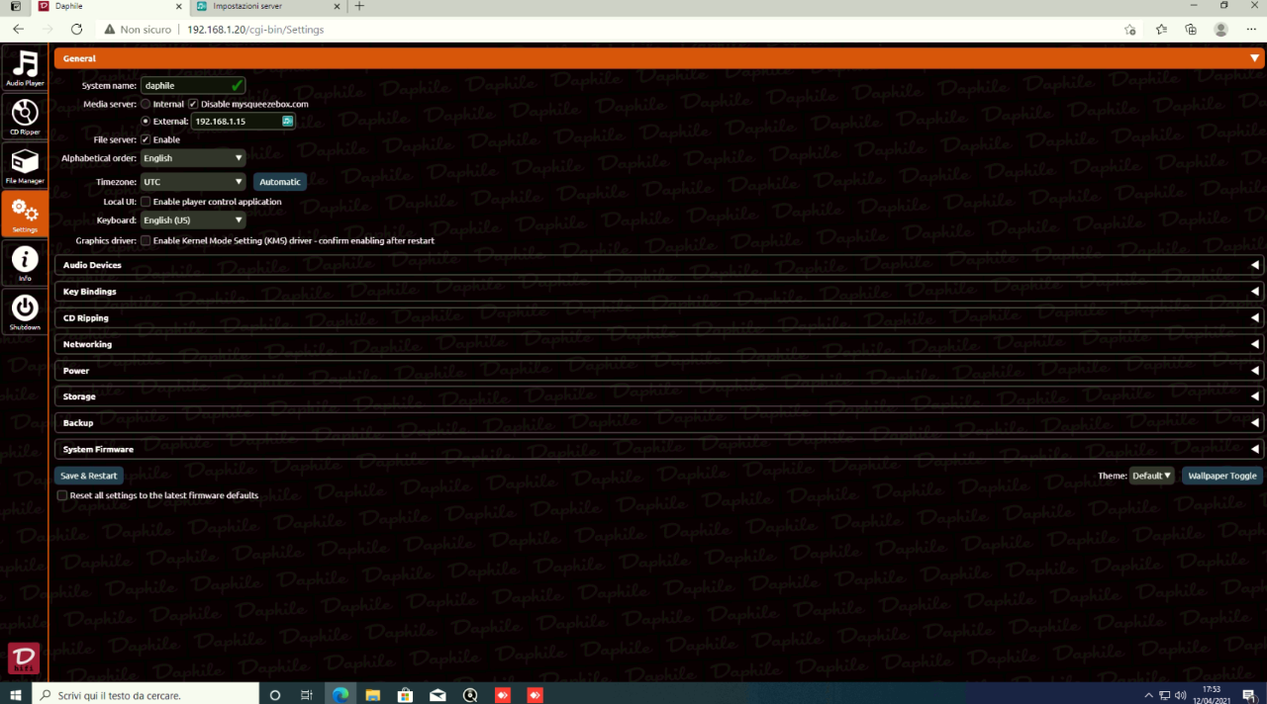Open the Info sidebar icon
This screenshot has width=1267, height=704.
pyautogui.click(x=25, y=262)
